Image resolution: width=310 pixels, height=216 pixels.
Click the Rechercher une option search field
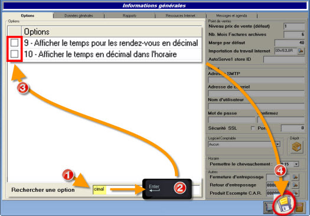[146, 189]
